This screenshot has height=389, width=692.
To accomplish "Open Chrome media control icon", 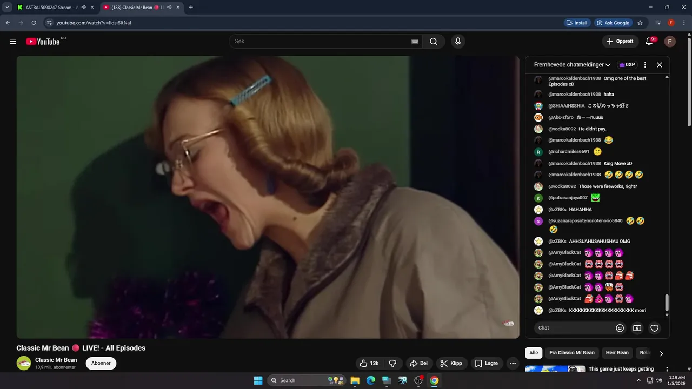I will tap(658, 23).
